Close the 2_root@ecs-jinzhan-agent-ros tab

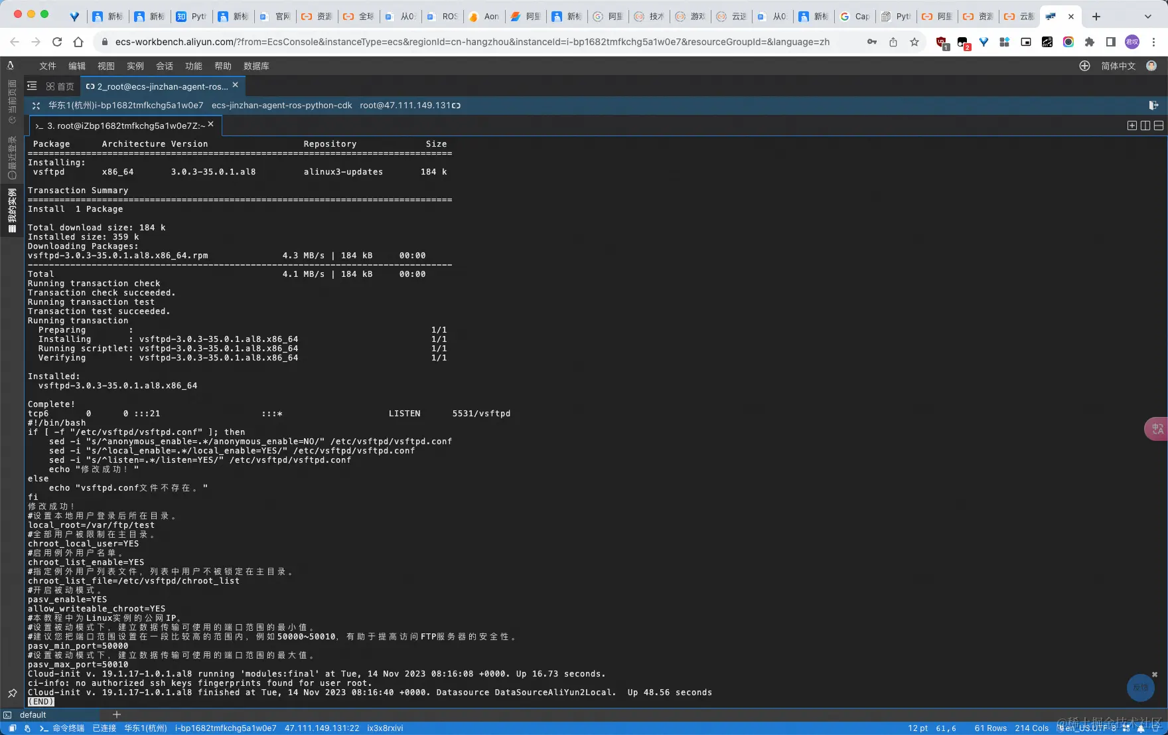coord(236,85)
